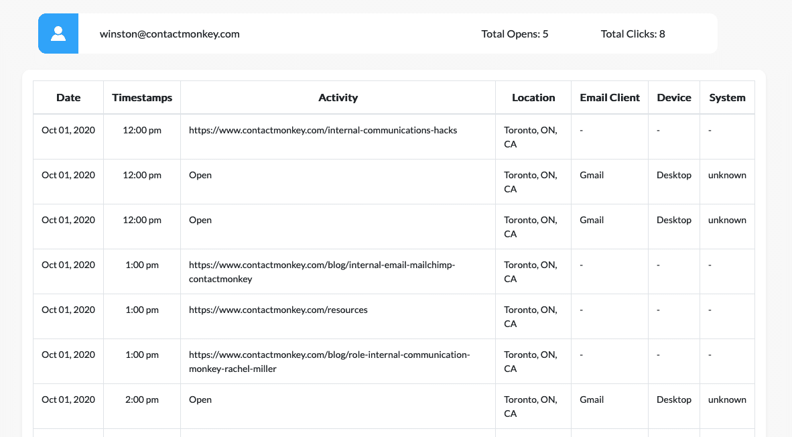This screenshot has height=437, width=792.
Task: Click the Email Client column header
Action: (610, 97)
